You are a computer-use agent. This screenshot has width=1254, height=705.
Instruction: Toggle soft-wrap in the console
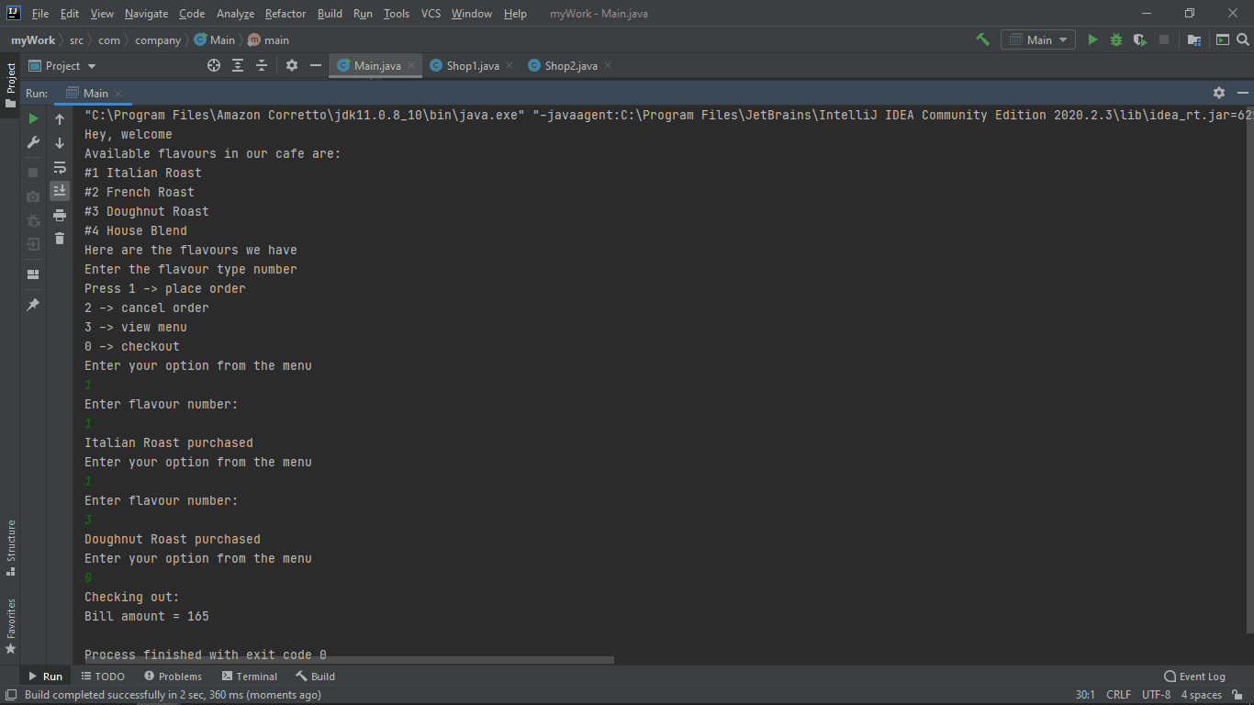pos(60,167)
